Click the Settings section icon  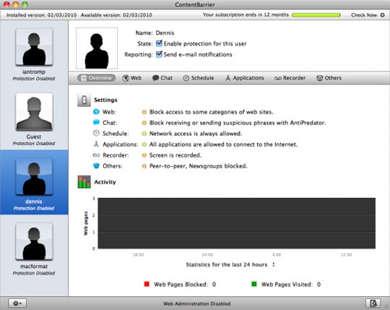[x=84, y=100]
